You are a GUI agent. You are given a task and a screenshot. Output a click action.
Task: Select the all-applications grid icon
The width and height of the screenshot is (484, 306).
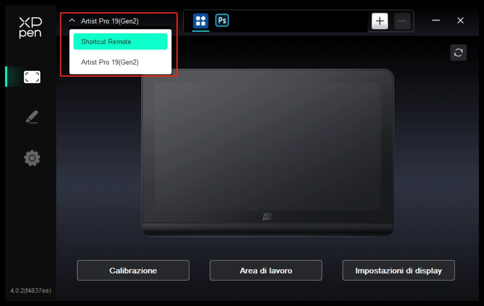point(200,21)
